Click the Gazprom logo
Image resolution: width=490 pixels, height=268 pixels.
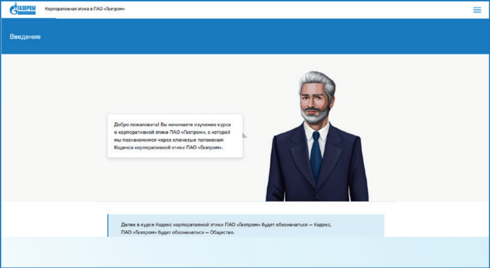22,9
